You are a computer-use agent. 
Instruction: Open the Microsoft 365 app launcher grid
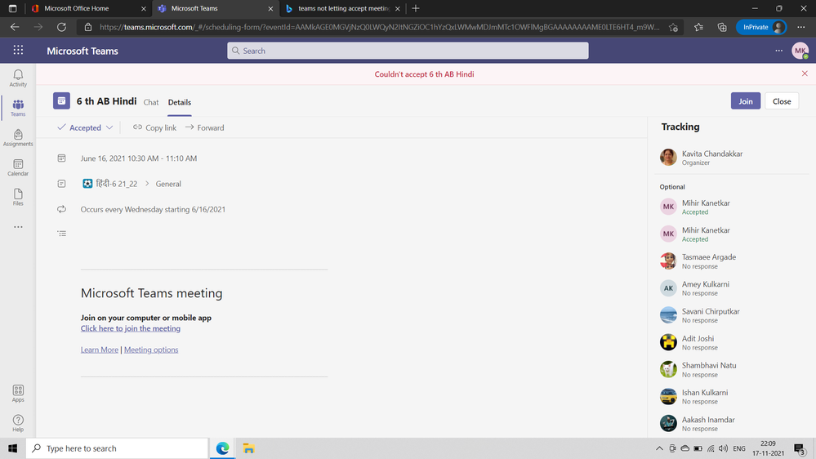pos(18,50)
